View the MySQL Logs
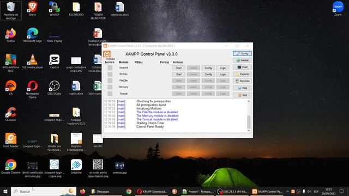This screenshot has width=349, height=196. click(x=222, y=74)
